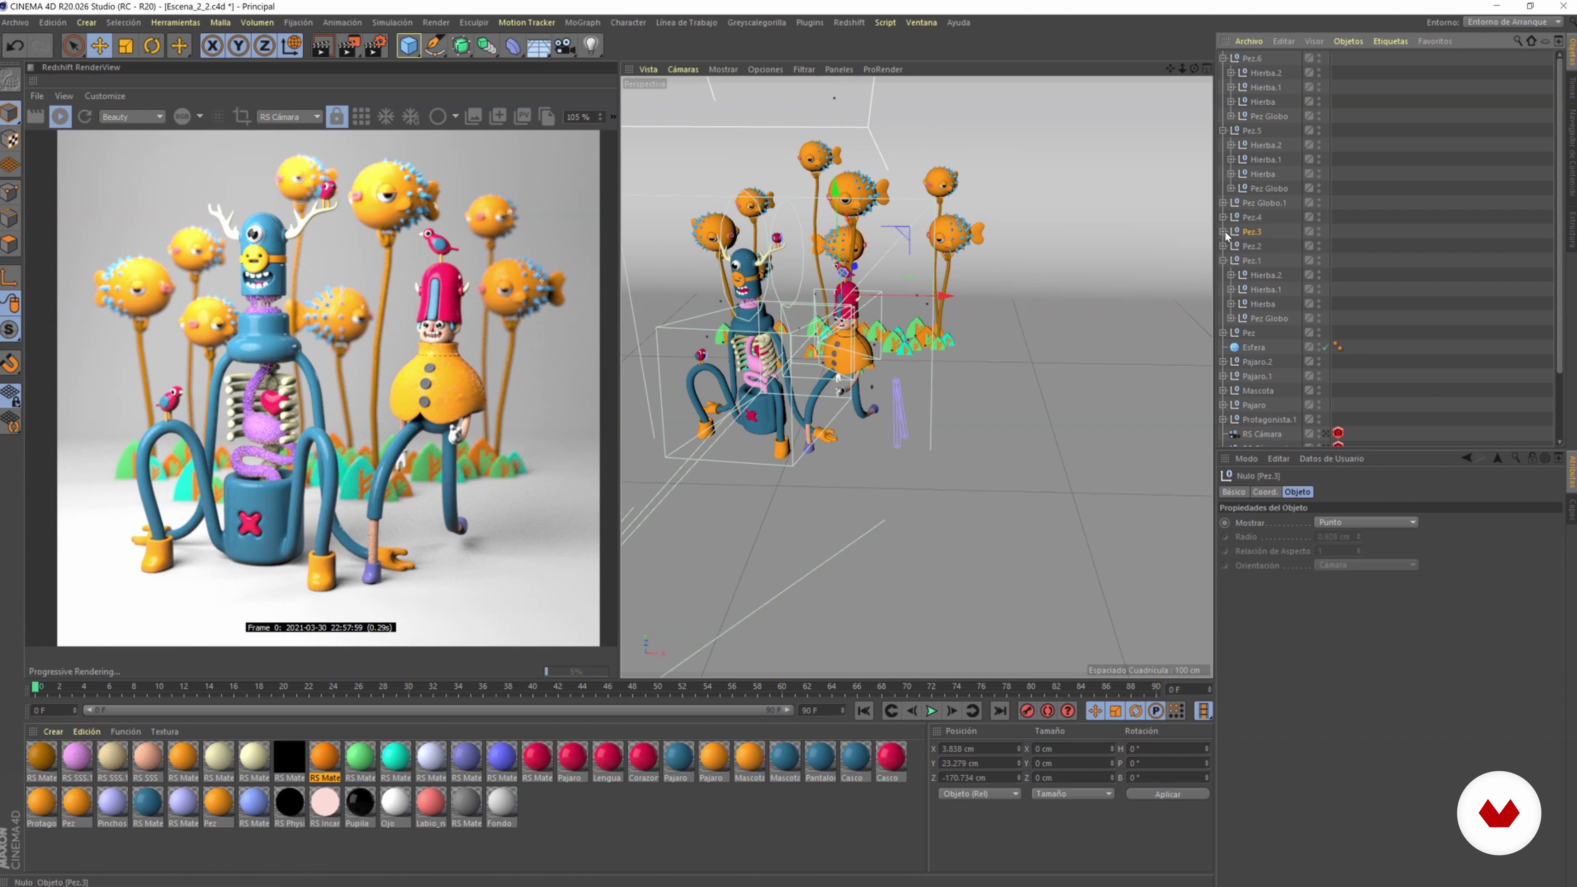
Task: Select the Scale tool in the top toolbar
Action: (126, 46)
